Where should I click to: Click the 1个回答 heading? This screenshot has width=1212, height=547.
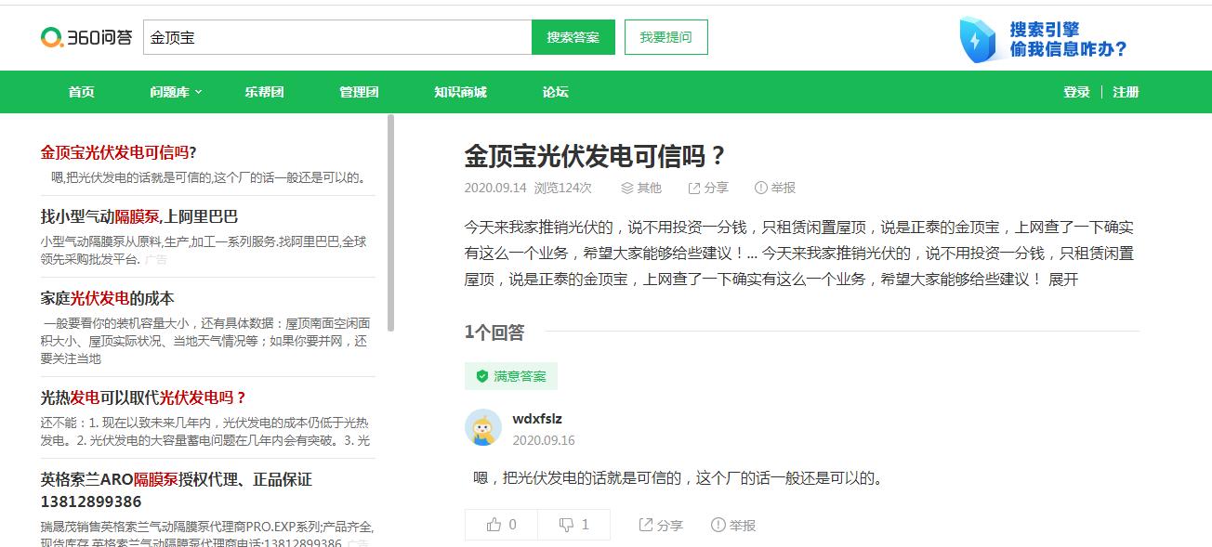494,332
